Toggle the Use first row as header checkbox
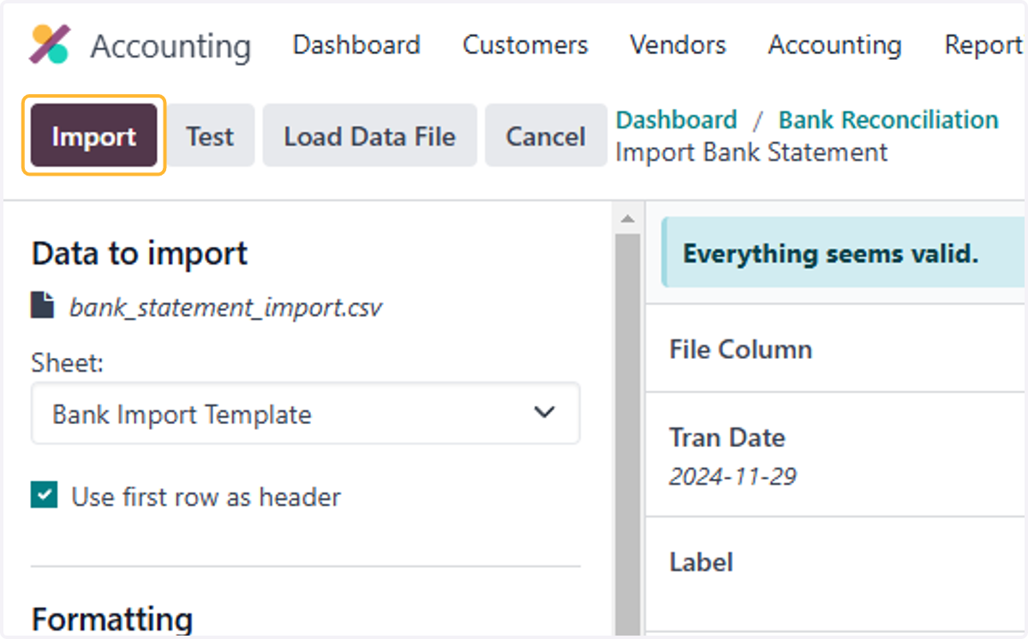The height and width of the screenshot is (639, 1028). point(44,495)
